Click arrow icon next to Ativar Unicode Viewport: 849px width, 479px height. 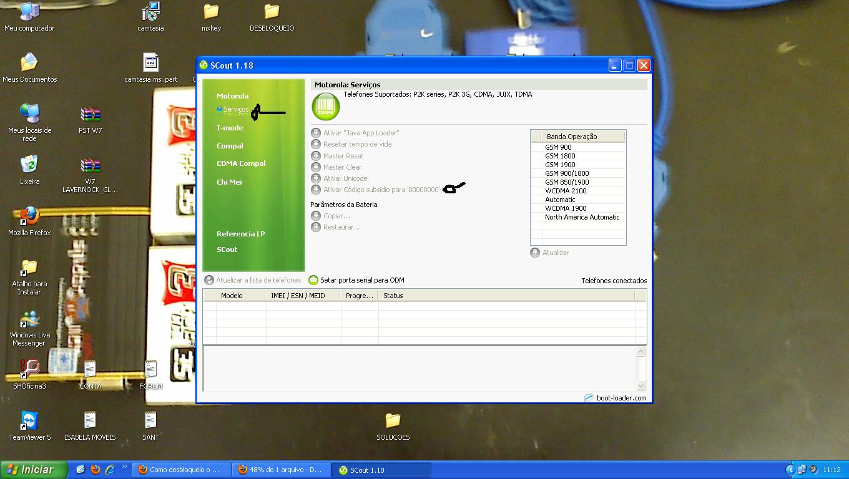click(316, 178)
